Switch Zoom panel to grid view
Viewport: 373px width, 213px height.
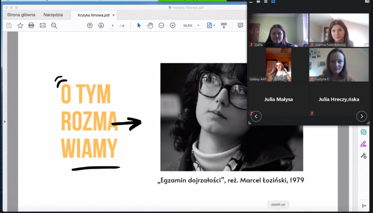click(273, 1)
